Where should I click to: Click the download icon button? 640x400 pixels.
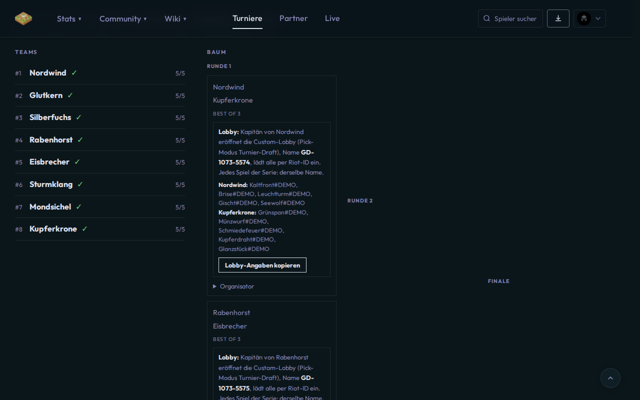(558, 18)
